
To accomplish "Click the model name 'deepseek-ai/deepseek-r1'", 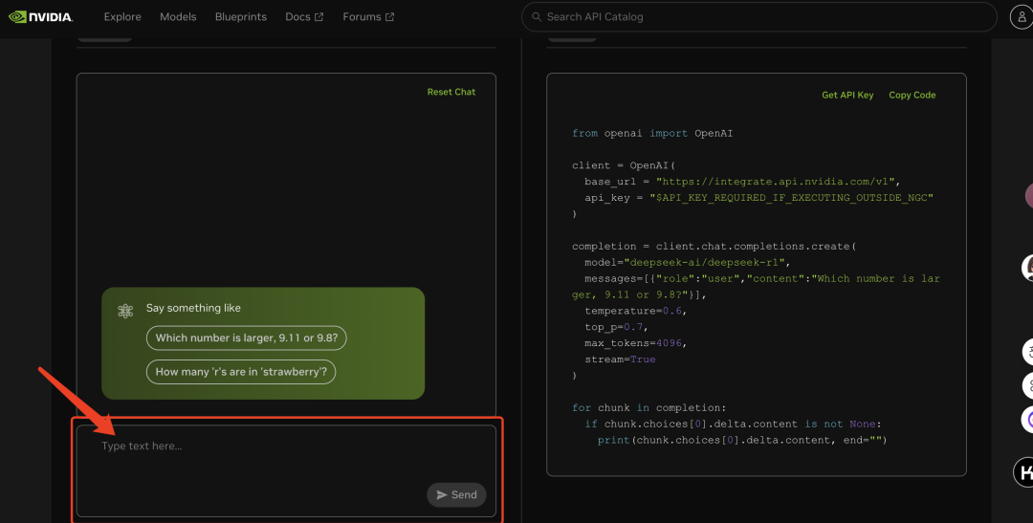I will pyautogui.click(x=705, y=262).
